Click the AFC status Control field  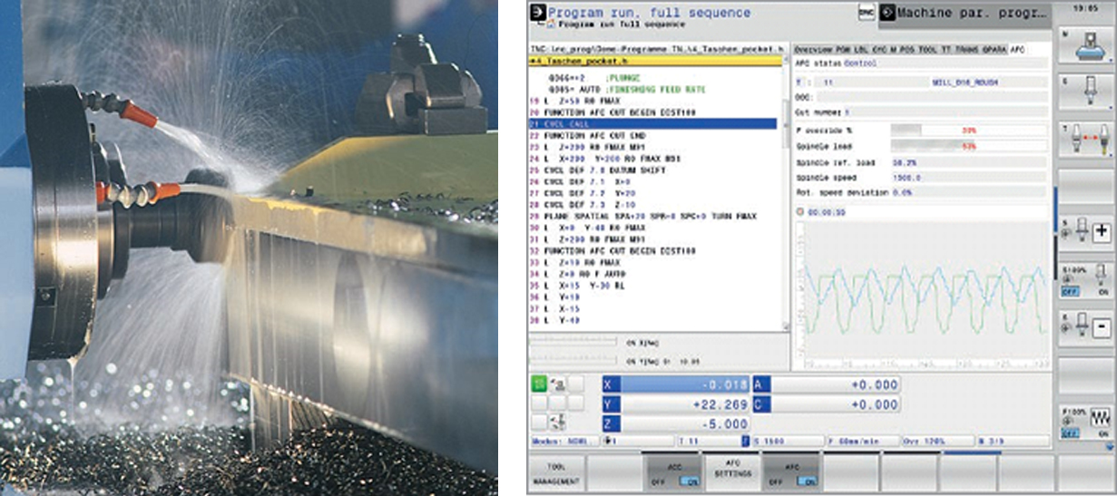(x=944, y=64)
